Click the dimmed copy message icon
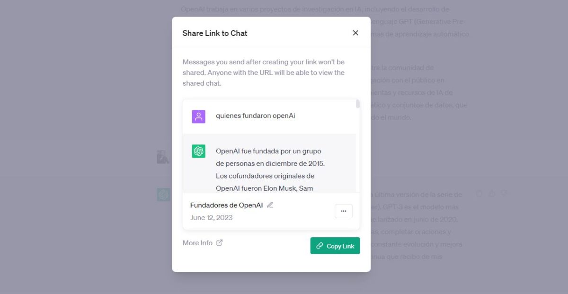This screenshot has width=568, height=294. pos(479,194)
